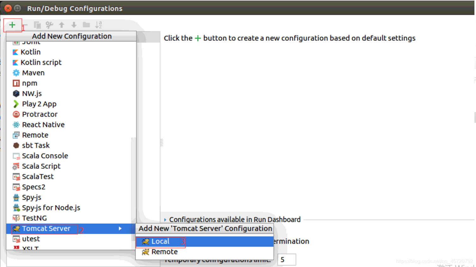Click the temporary configurations limit field
The height and width of the screenshot is (267, 476).
pos(287,260)
